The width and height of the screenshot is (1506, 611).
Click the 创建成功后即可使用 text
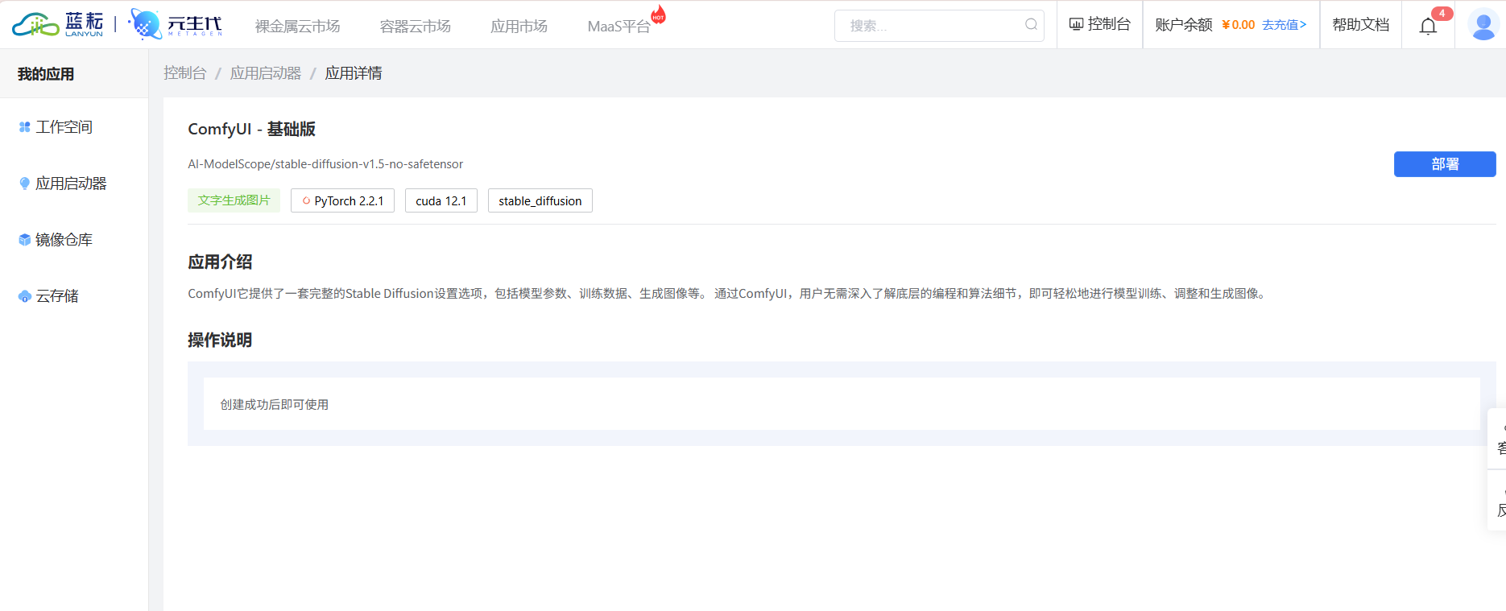tap(275, 405)
